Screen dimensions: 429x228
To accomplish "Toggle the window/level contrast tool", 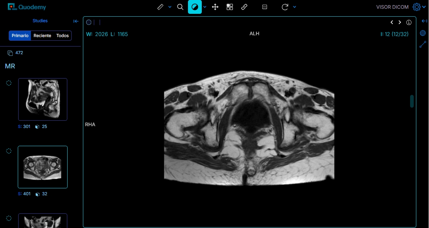I will [x=195, y=7].
